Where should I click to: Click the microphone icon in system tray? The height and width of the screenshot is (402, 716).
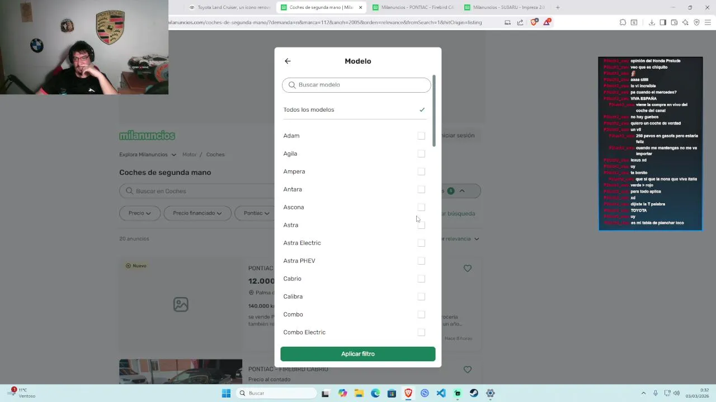click(x=656, y=393)
